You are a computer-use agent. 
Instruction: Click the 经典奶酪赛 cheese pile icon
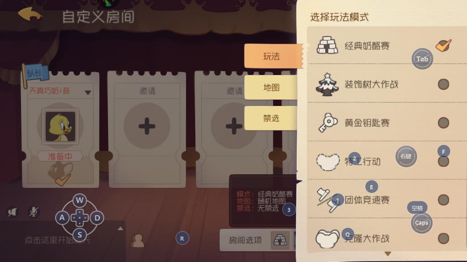[x=327, y=45]
